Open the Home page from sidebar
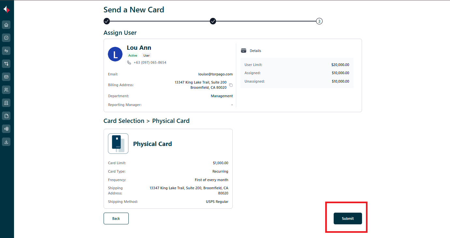The height and width of the screenshot is (238, 450). click(6, 25)
